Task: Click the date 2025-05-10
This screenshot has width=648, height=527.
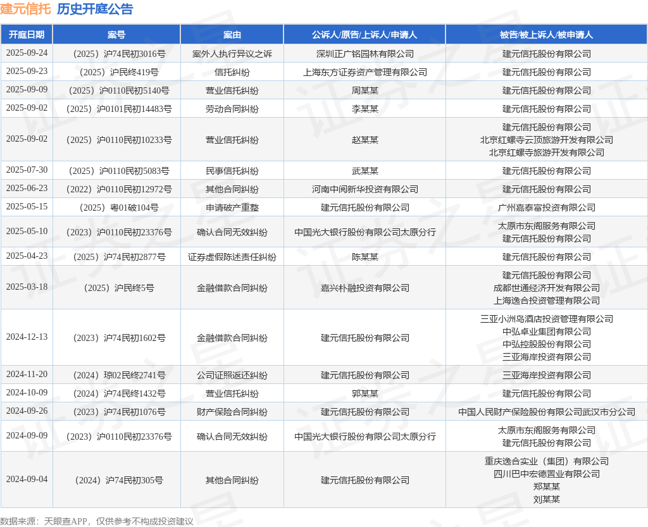Action: pos(27,231)
